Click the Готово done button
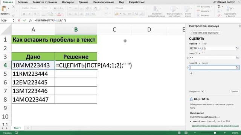241x135 pixels. (234, 91)
